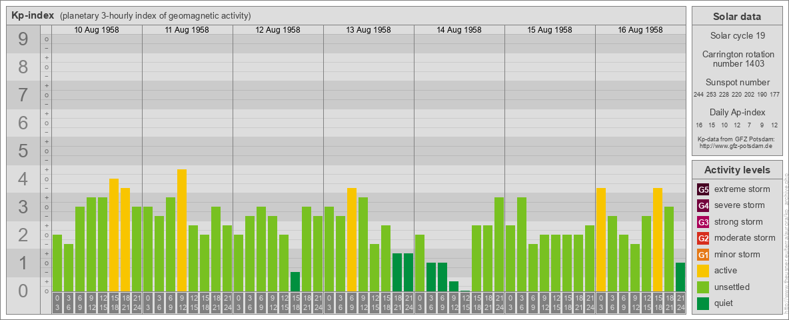Click 10 Aug yellow bar for 18-21 hours
The height and width of the screenshot is (320, 789).
coord(125,240)
